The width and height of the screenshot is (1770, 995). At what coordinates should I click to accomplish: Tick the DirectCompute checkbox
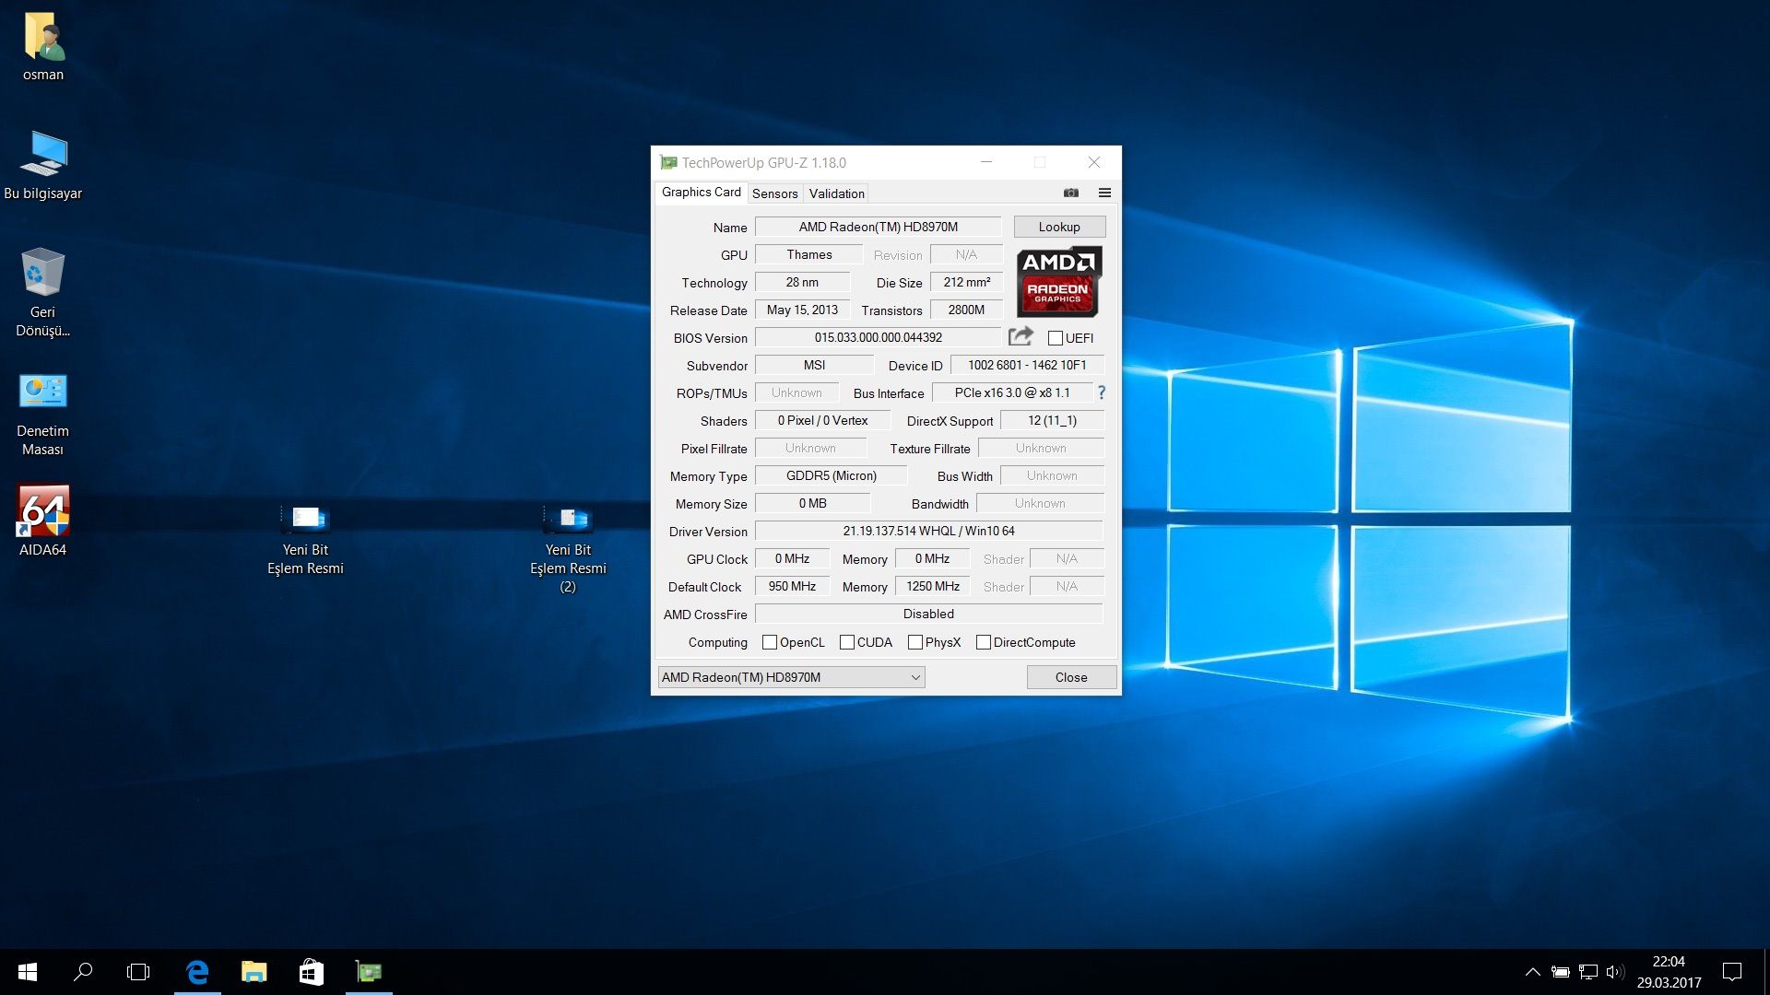point(984,642)
